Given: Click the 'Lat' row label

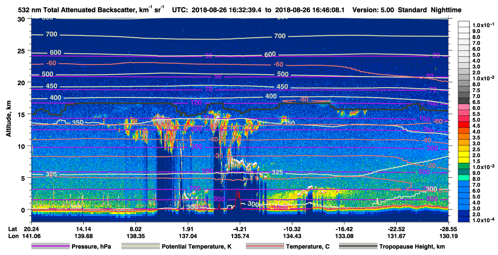Looking at the screenshot, I should tap(13, 229).
